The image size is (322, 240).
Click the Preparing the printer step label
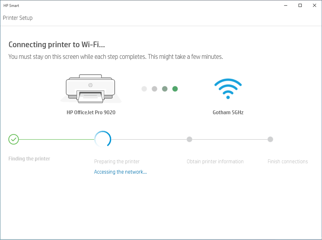117,161
